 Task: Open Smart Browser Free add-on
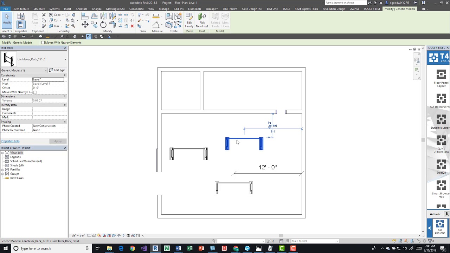(x=441, y=189)
